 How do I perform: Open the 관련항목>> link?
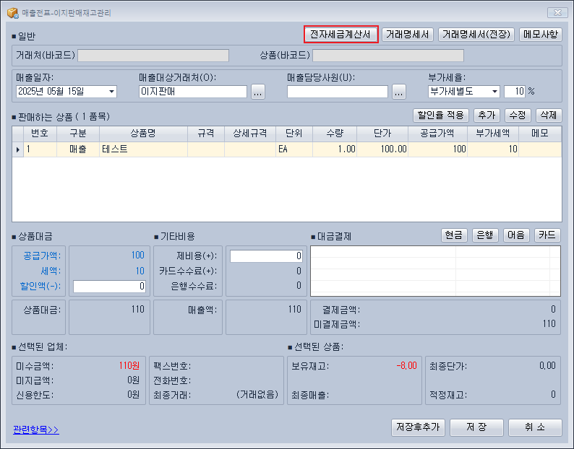pos(36,430)
